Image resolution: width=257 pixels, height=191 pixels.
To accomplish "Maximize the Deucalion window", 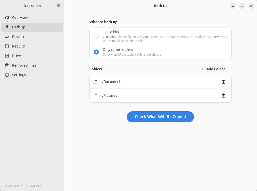I will [x=242, y=6].
